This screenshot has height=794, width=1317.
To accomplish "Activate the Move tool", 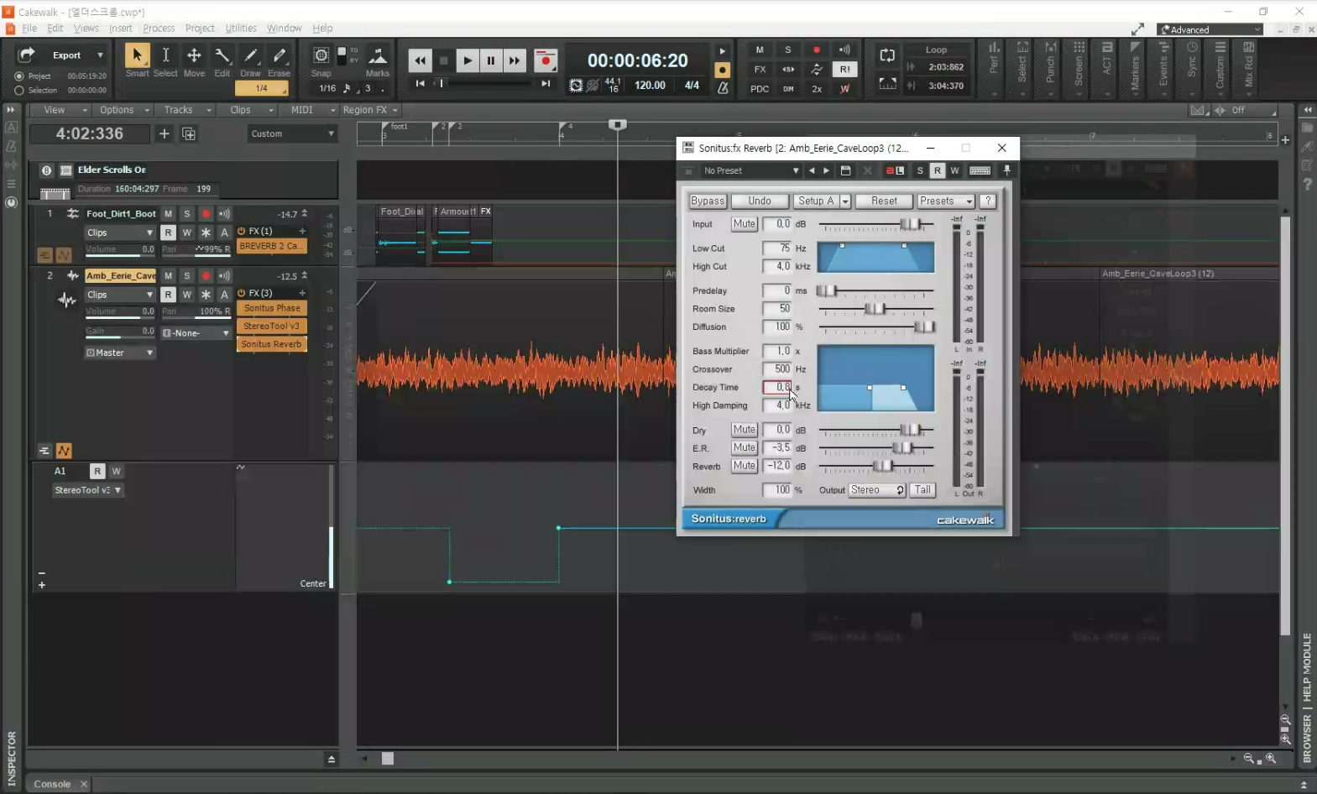I will coord(194,56).
